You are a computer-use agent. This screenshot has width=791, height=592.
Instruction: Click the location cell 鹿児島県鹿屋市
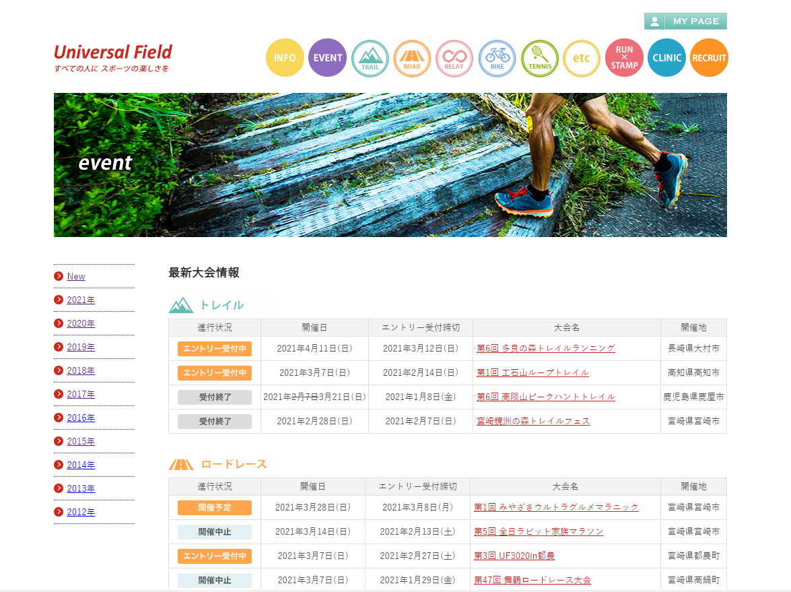coord(693,397)
